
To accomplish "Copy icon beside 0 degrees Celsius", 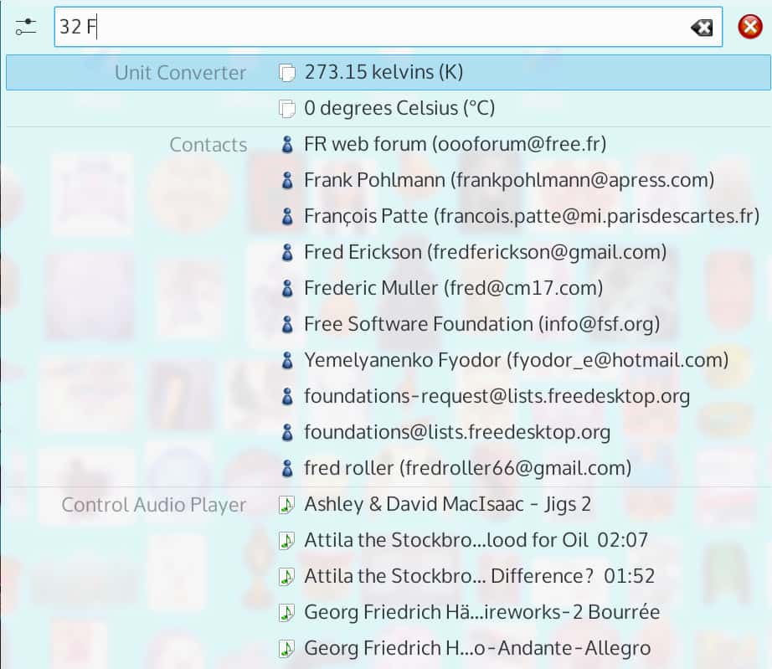I will pyautogui.click(x=287, y=109).
